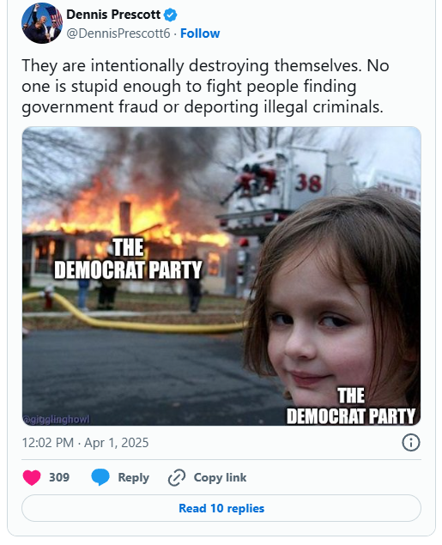The width and height of the screenshot is (442, 545).
Task: Click the Reply text label
Action: pyautogui.click(x=133, y=477)
